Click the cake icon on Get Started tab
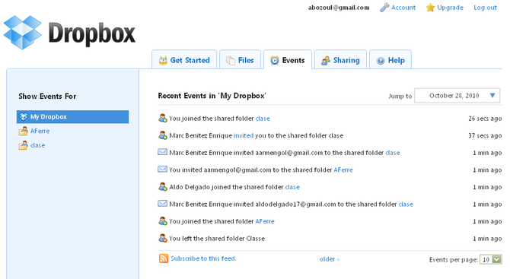 click(x=163, y=60)
